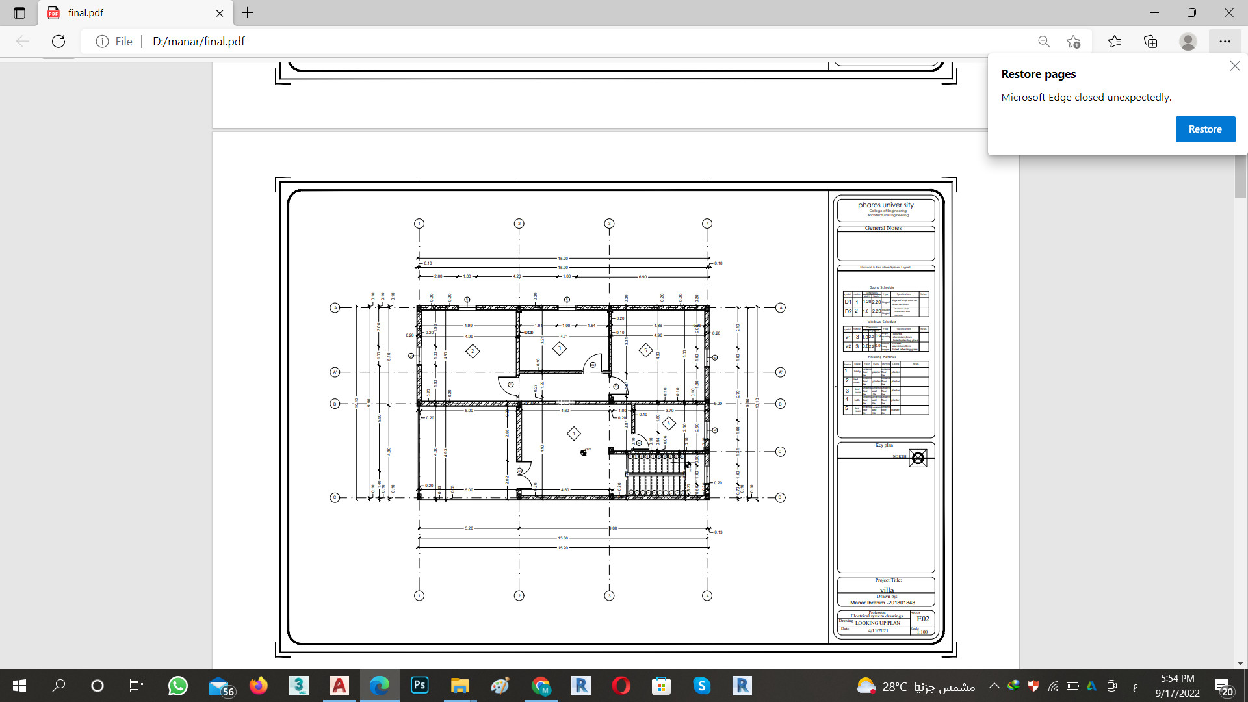Viewport: 1248px width, 702px height.
Task: Open WhatsApp from the taskbar
Action: click(x=177, y=686)
